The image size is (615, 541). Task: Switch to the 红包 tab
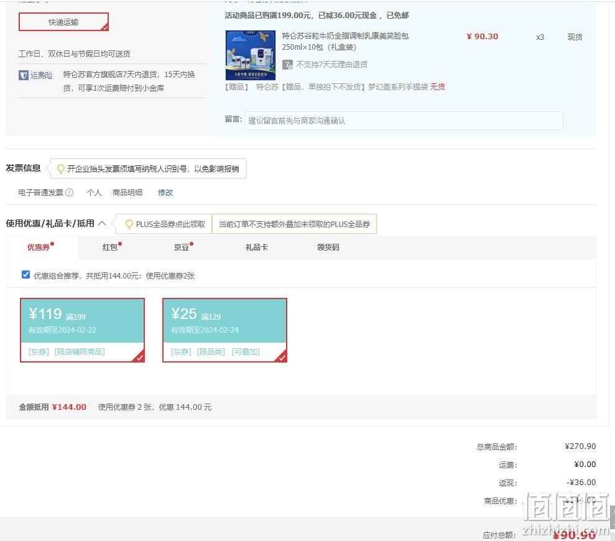click(110, 247)
